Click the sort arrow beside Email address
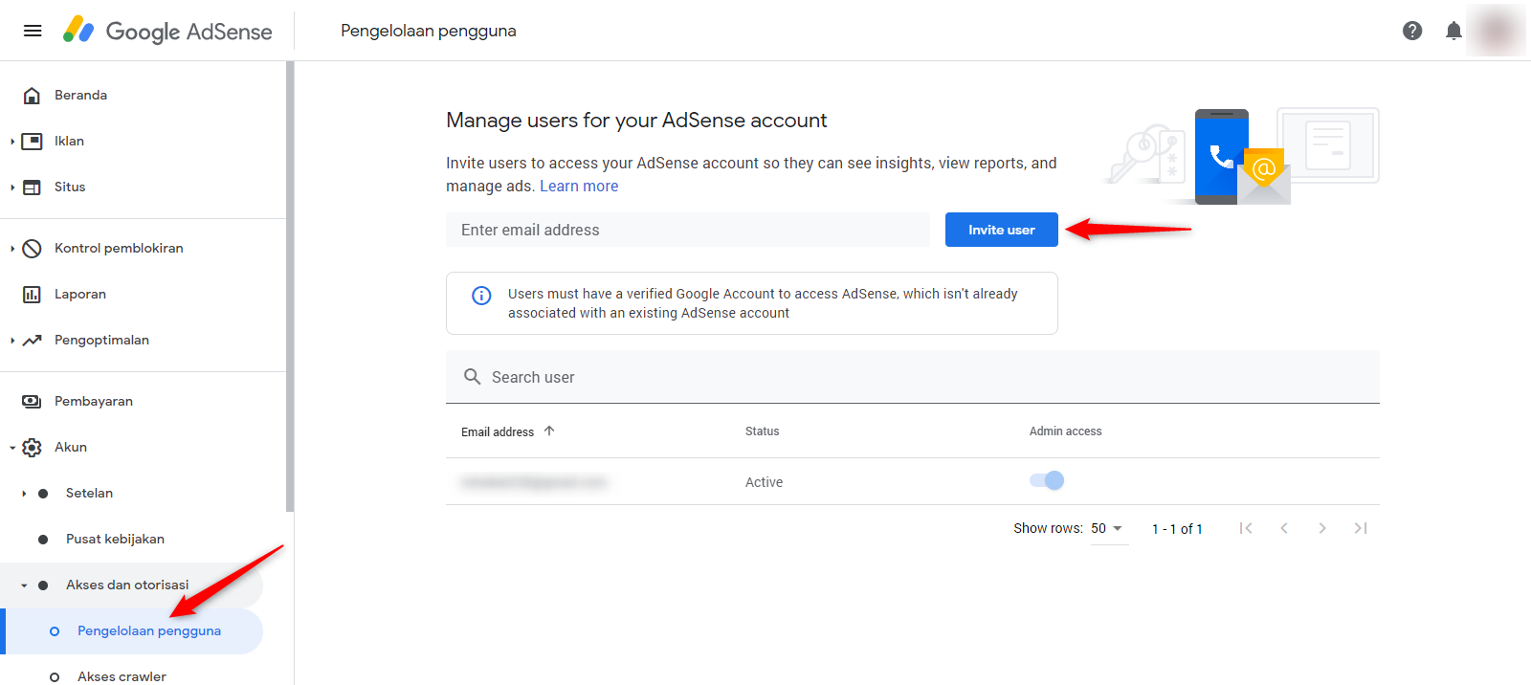Image resolution: width=1531 pixels, height=685 pixels. click(x=549, y=431)
